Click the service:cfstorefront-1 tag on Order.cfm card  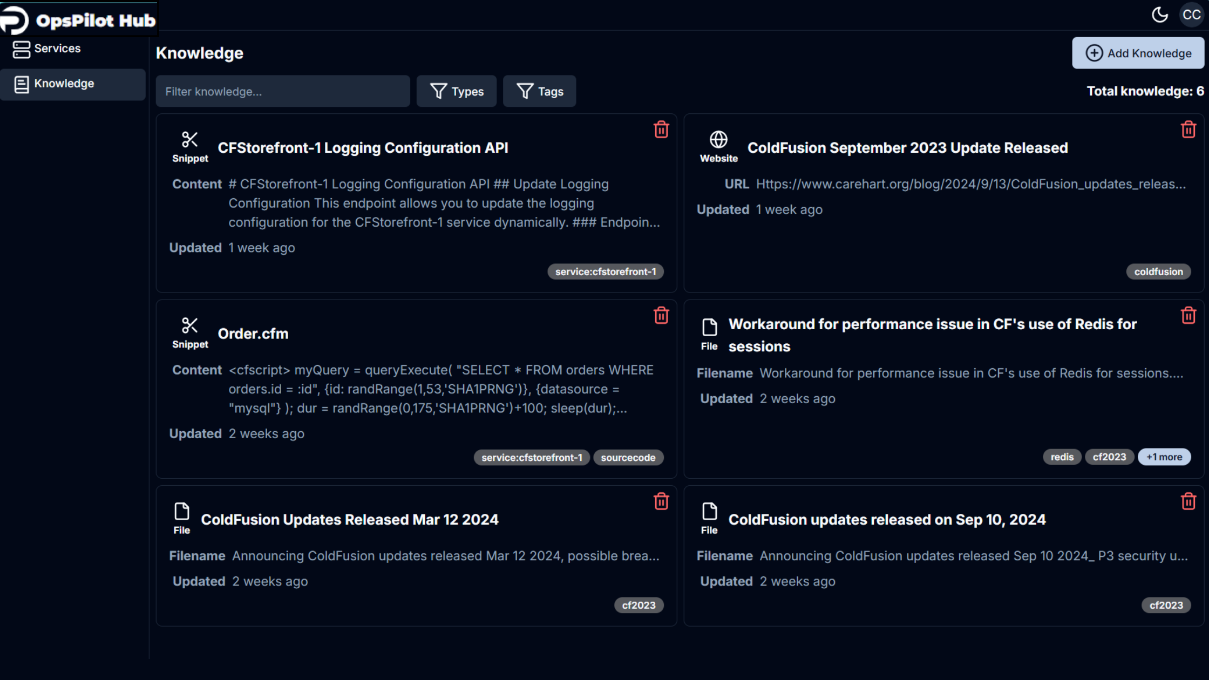tap(532, 458)
